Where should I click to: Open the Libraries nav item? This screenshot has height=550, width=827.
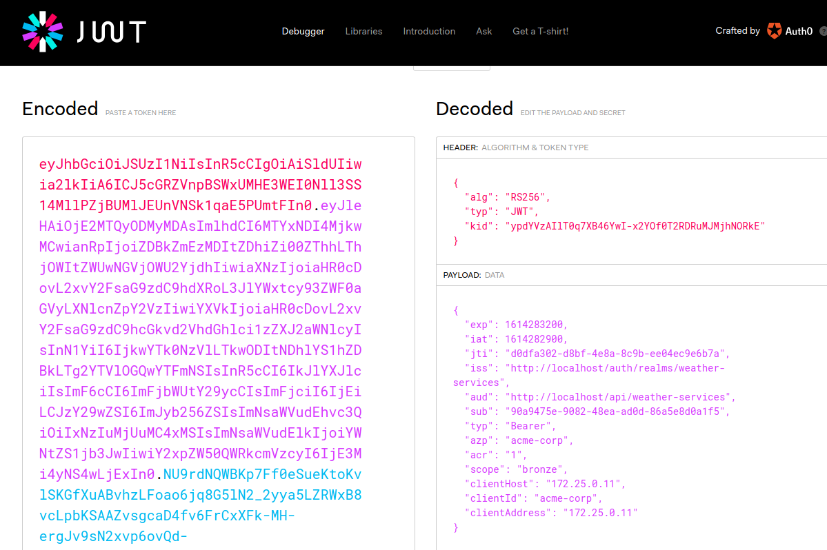pos(363,32)
